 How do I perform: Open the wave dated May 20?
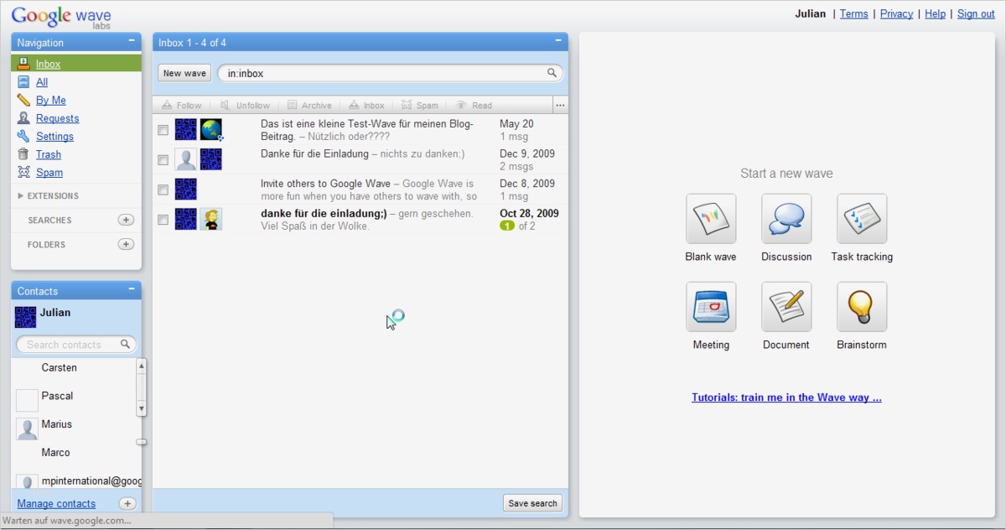pyautogui.click(x=360, y=130)
